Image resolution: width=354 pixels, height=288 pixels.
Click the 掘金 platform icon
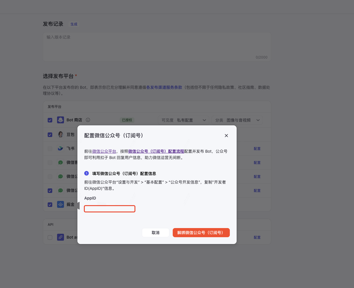click(x=61, y=204)
